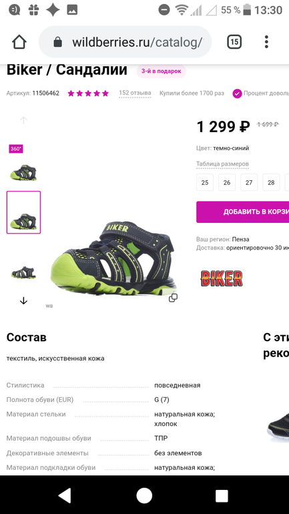Screen dimensions: 289x514
Task: Tap the 3-й в подарок promo badge
Action: (162, 71)
